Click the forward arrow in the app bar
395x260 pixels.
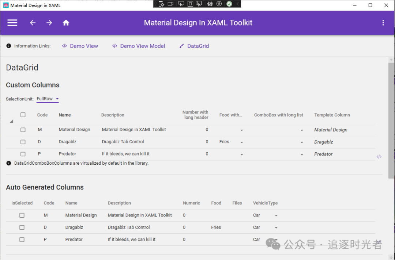[49, 23]
